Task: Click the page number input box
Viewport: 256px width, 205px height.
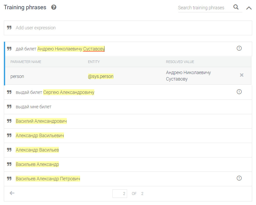Action: (120, 194)
